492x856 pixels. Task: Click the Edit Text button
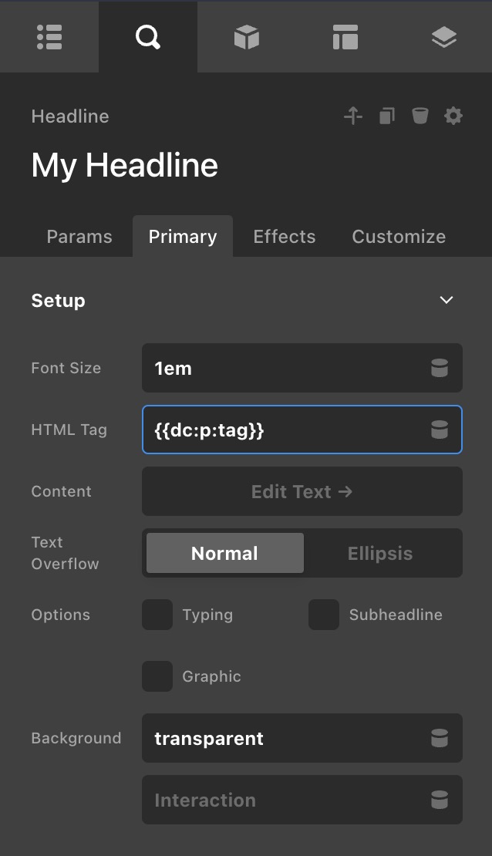(302, 491)
